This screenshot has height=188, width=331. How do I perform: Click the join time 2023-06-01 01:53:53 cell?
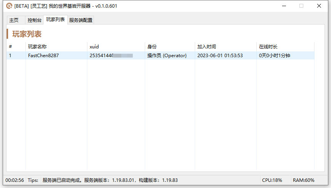(x=220, y=56)
